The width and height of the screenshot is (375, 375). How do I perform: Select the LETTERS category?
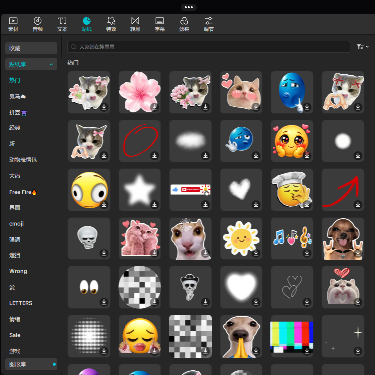coord(21,303)
